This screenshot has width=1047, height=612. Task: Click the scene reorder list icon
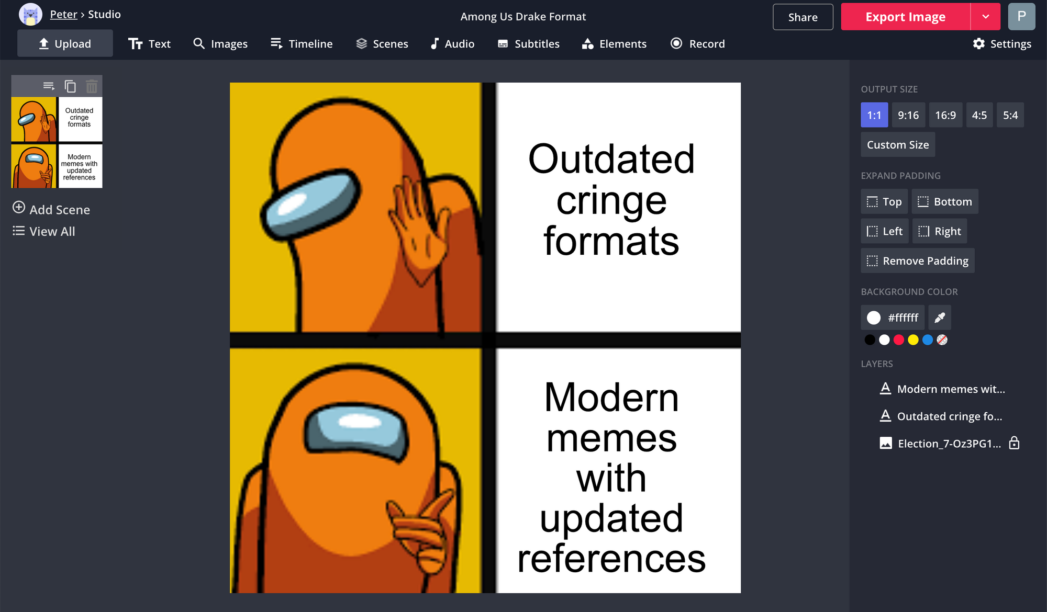tap(49, 86)
